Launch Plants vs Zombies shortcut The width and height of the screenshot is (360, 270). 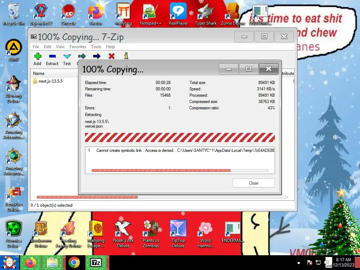[150, 234]
